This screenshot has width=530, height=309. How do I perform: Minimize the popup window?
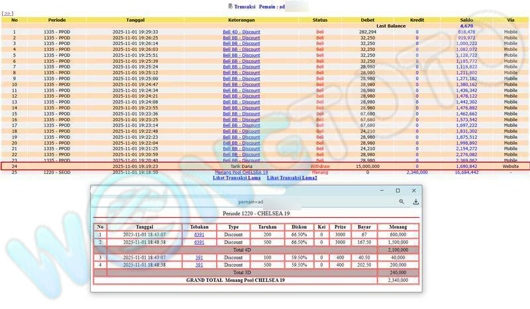tap(380, 191)
